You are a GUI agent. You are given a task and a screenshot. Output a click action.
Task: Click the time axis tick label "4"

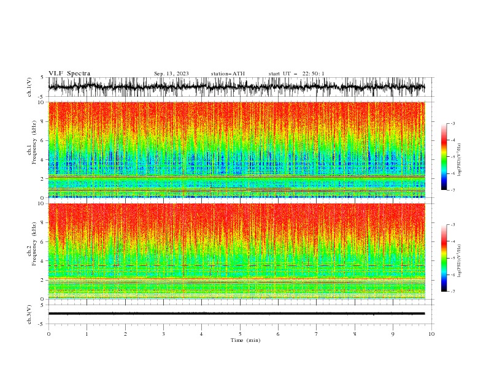tap(201, 334)
